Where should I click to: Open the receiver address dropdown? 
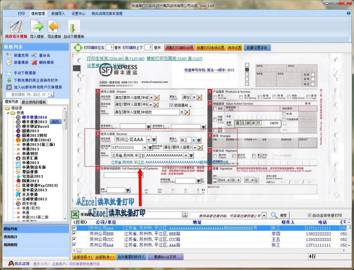click(185, 155)
